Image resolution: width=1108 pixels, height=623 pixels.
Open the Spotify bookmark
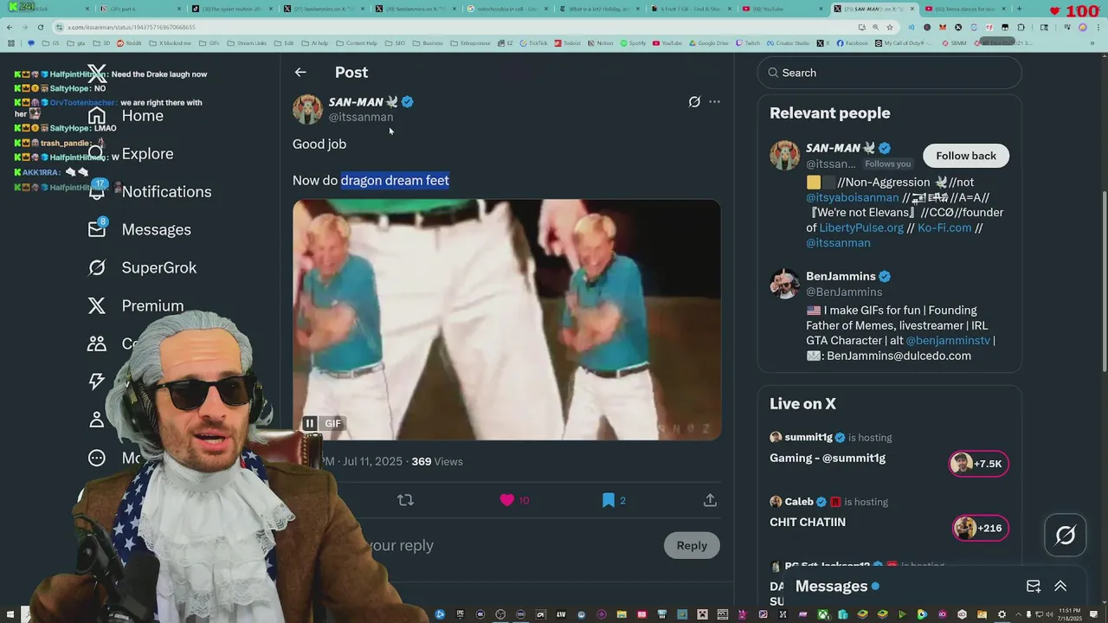coord(633,43)
